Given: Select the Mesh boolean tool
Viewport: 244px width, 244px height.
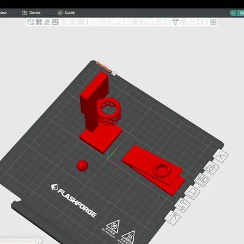Looking at the screenshot, I should pos(135,22).
